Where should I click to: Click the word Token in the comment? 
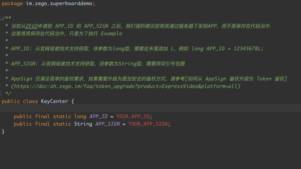click(x=264, y=79)
